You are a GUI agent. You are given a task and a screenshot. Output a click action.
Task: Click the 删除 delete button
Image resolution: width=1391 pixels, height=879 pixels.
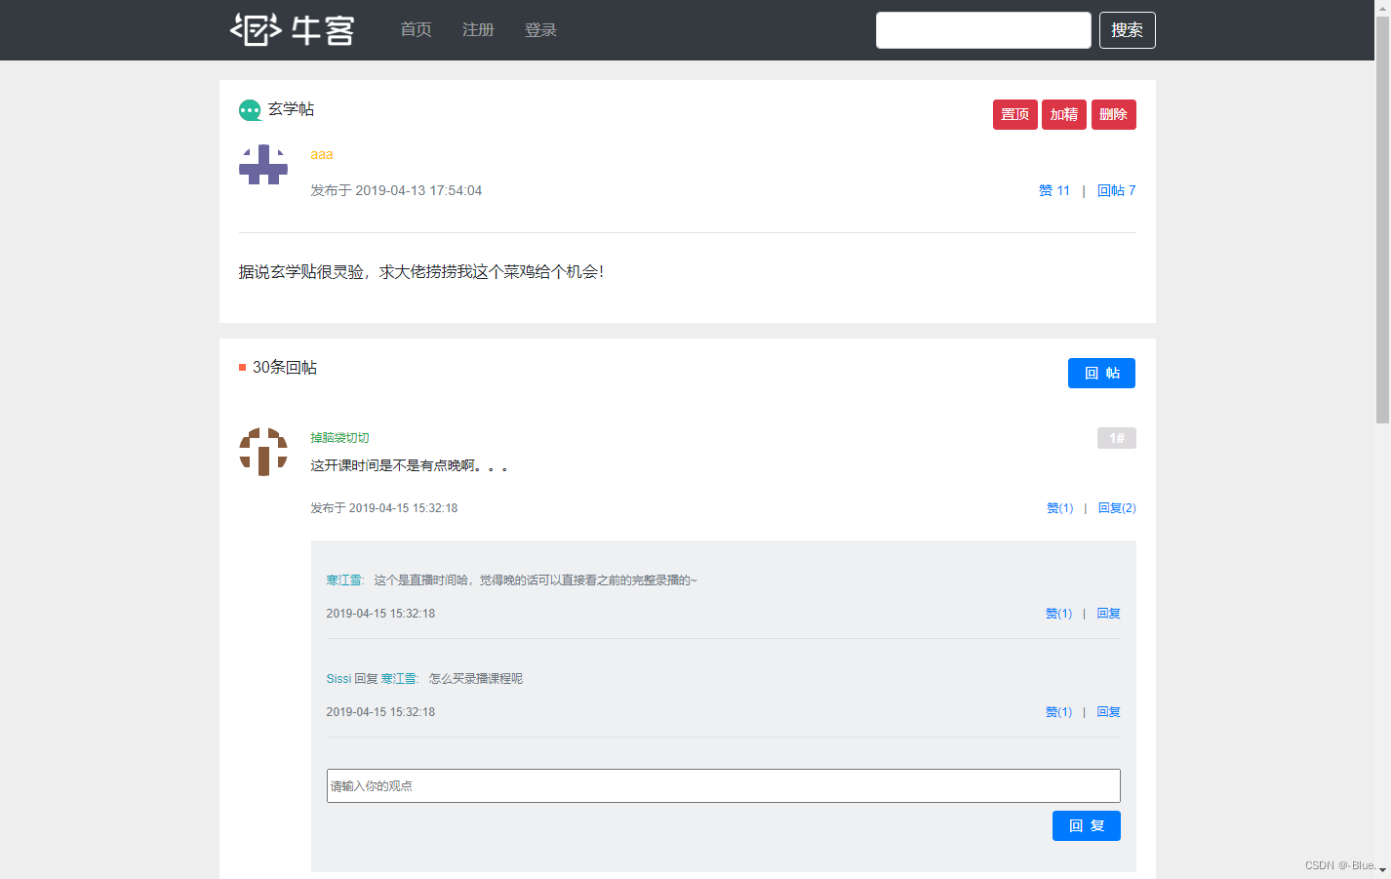pos(1113,114)
